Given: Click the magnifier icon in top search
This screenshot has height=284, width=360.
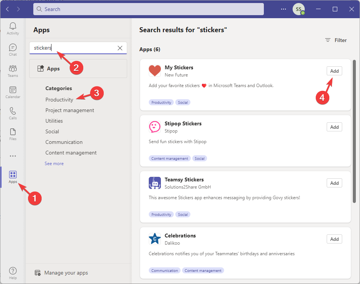Looking at the screenshot, I should 39,9.
